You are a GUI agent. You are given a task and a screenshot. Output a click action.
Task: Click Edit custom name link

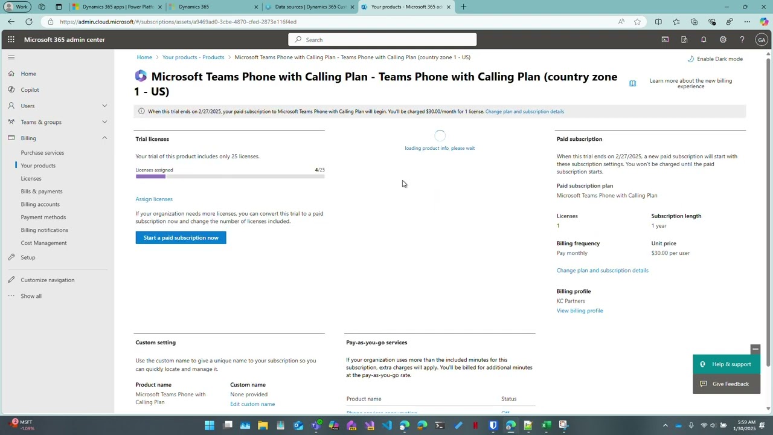252,404
